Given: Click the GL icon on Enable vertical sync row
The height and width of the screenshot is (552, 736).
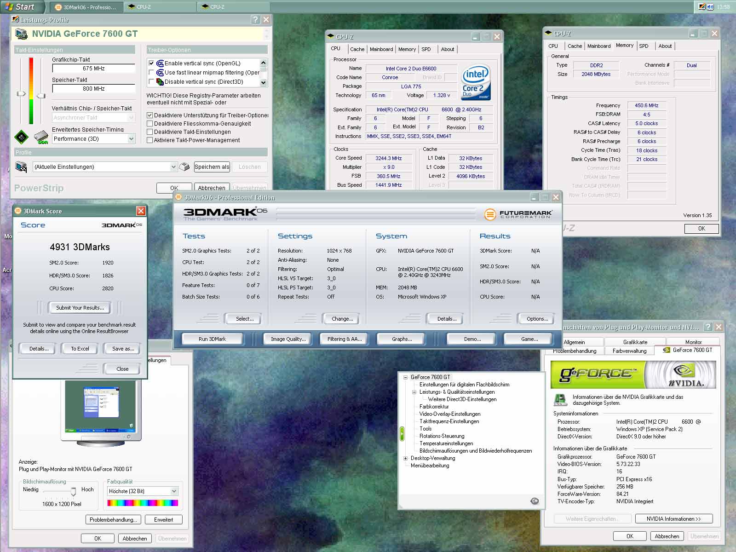Looking at the screenshot, I should [x=160, y=63].
